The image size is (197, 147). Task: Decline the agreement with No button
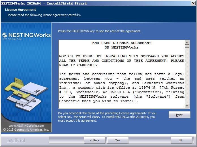point(181,140)
